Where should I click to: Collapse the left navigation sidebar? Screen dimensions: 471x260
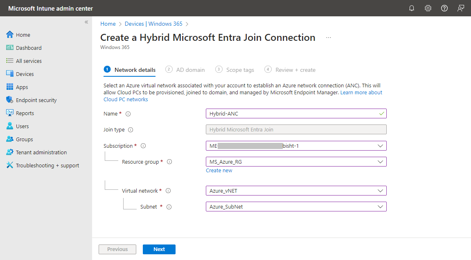86,22
